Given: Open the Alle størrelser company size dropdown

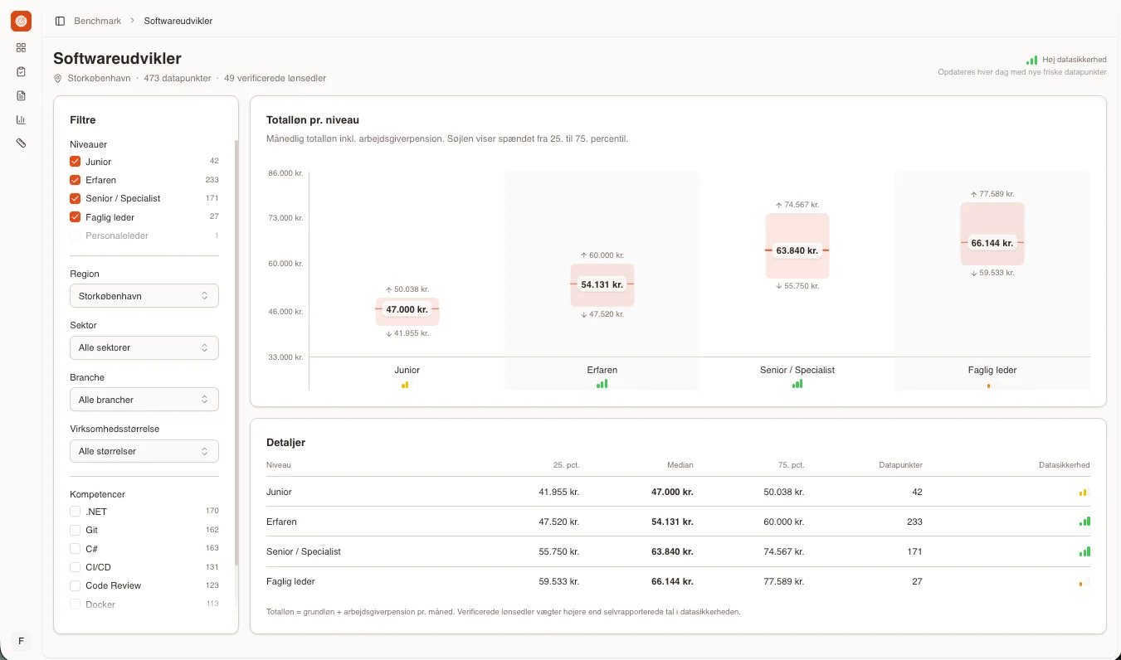Looking at the screenshot, I should point(144,451).
